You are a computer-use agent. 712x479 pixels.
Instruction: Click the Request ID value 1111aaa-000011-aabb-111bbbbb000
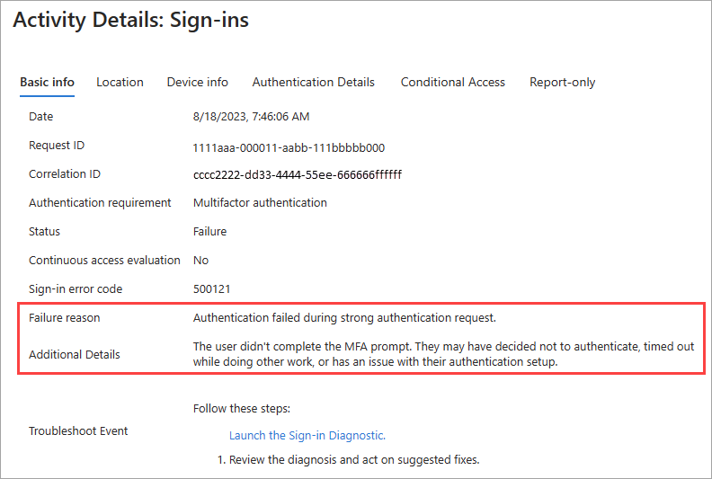(x=289, y=146)
